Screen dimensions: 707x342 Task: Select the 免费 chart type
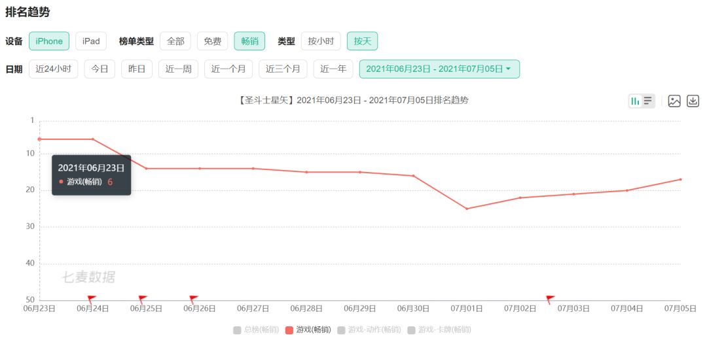click(x=212, y=41)
